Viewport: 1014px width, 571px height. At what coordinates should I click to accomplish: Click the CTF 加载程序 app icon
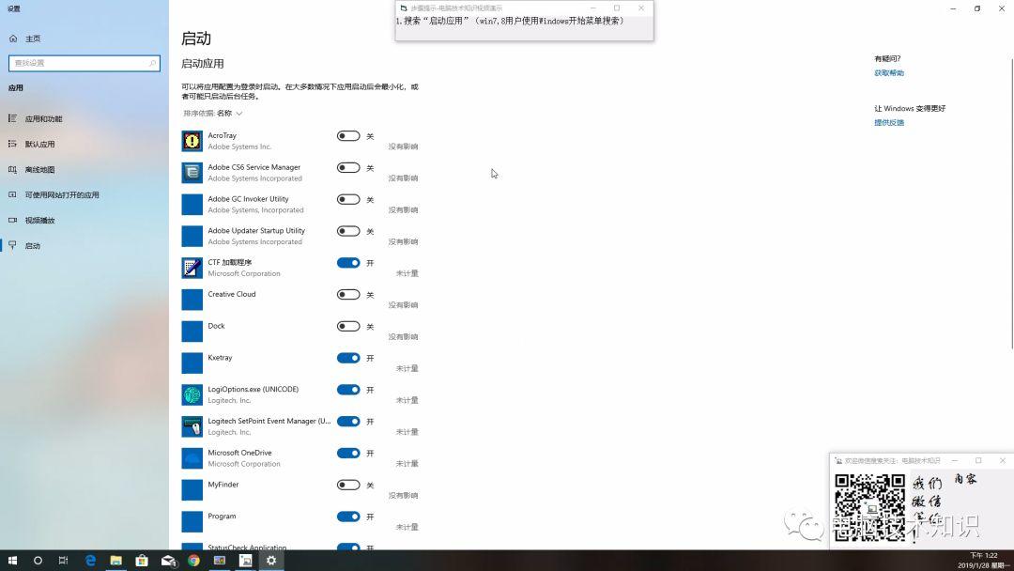click(192, 267)
